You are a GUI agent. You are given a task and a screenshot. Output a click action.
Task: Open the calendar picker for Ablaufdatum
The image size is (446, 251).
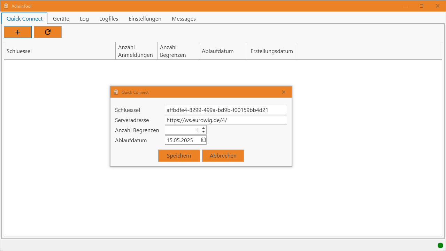[x=203, y=140]
